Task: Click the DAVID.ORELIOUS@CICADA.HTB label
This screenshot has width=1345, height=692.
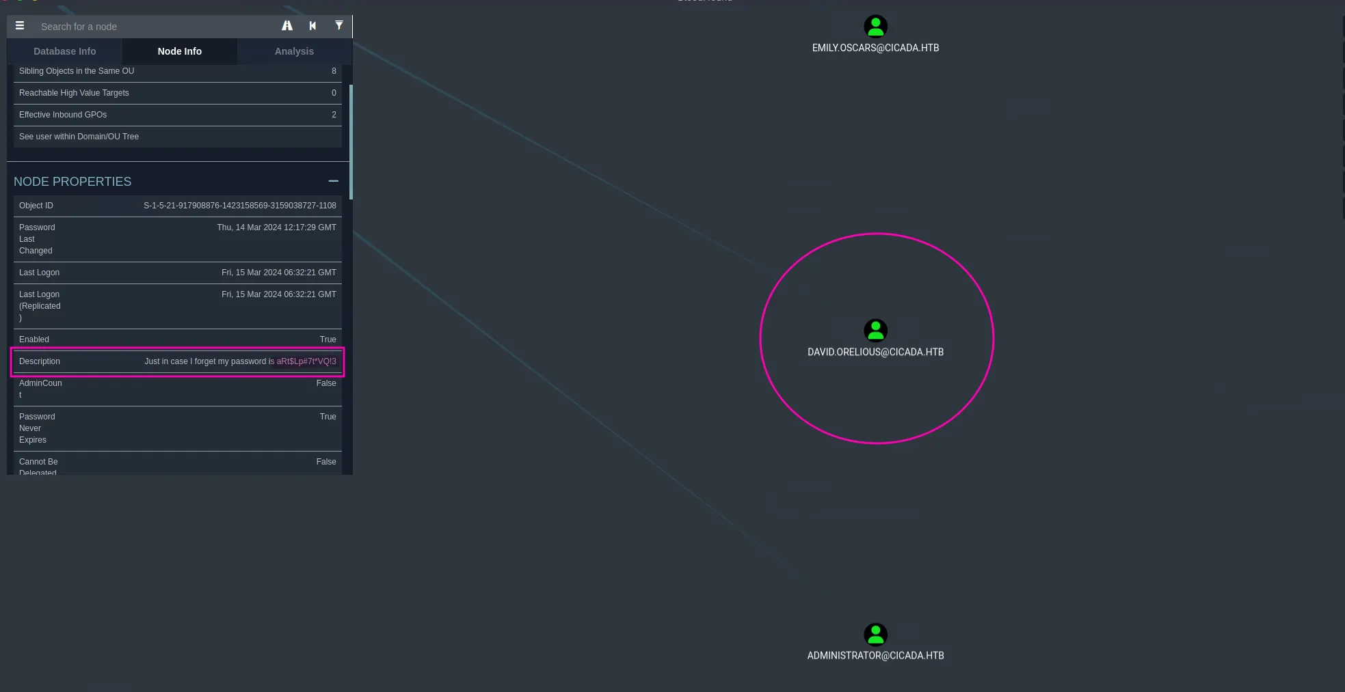Action: pos(875,352)
